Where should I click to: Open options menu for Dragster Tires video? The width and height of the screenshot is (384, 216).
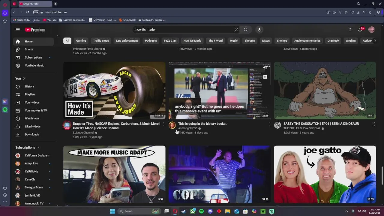coord(163,124)
